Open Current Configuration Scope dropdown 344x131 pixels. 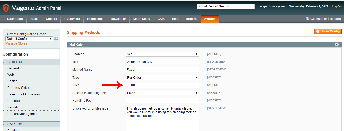(29, 39)
